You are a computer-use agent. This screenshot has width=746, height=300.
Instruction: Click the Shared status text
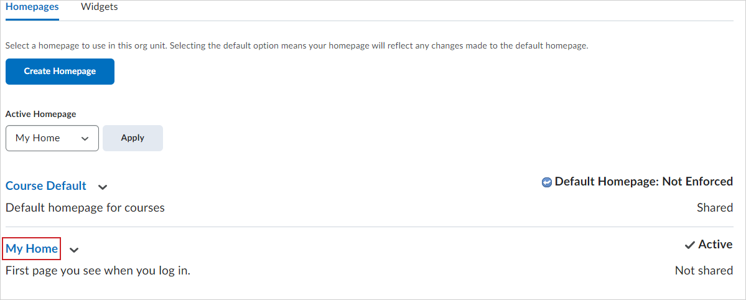click(715, 208)
